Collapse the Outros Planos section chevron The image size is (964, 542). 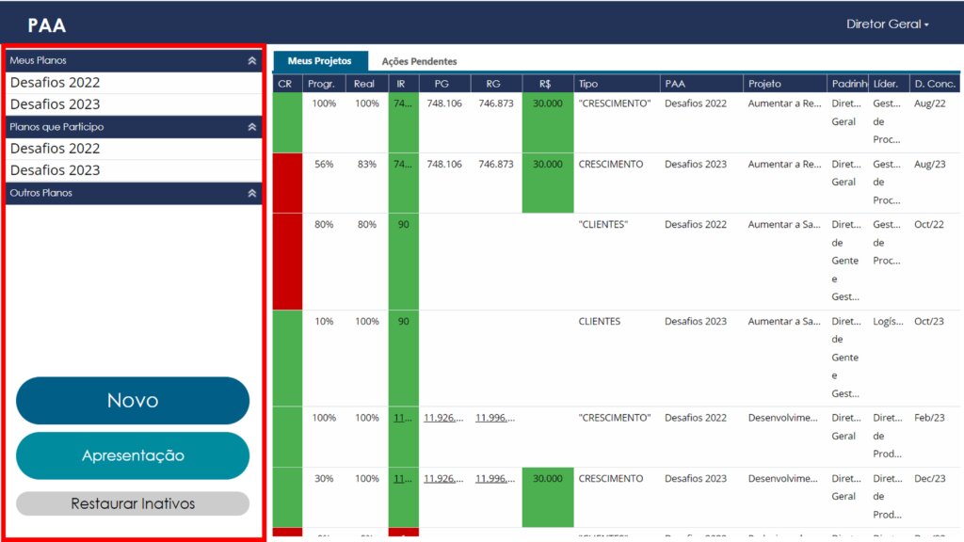pyautogui.click(x=251, y=193)
